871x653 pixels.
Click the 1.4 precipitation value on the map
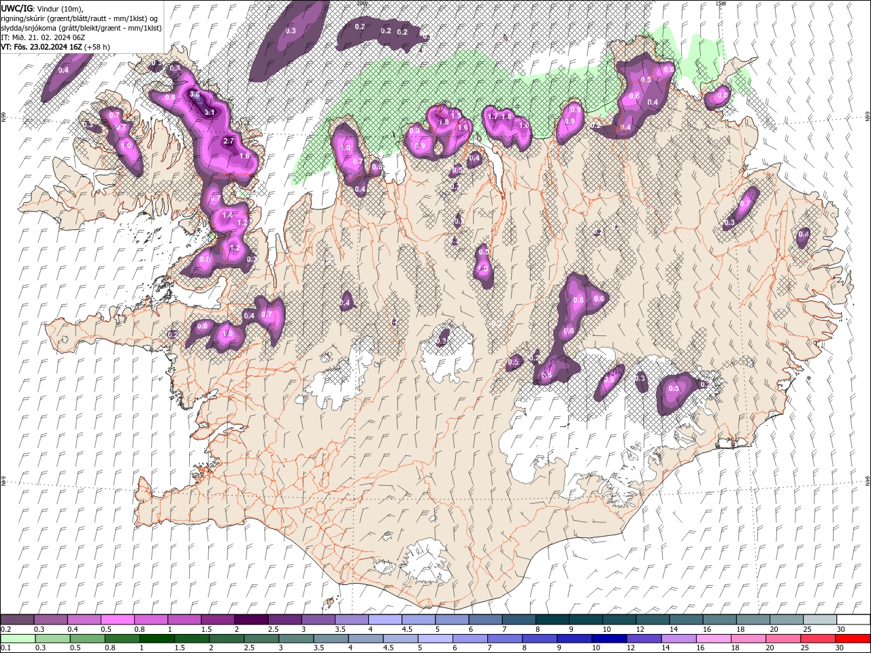click(x=228, y=215)
